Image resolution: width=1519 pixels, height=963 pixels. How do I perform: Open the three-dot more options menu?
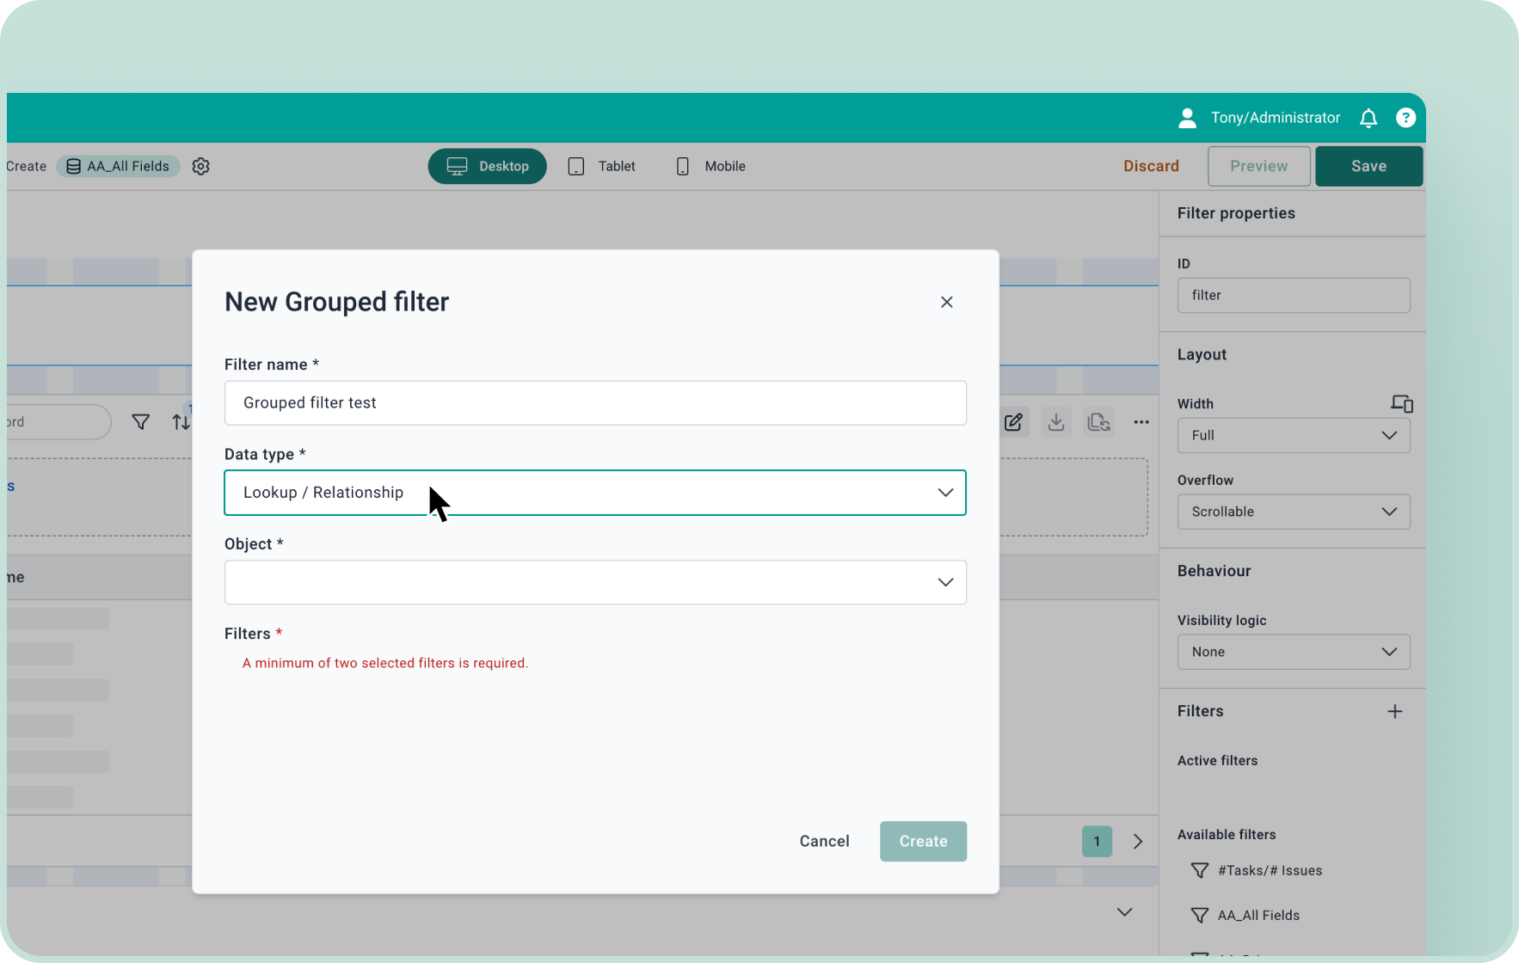(x=1141, y=422)
